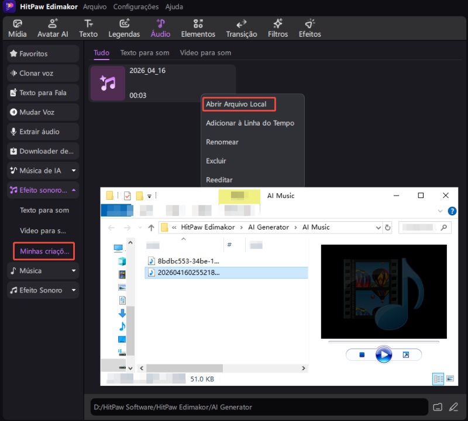Screen dimensions: 468x421
Task: Expand the Música de IA section arrow
Action: pyautogui.click(x=74, y=171)
